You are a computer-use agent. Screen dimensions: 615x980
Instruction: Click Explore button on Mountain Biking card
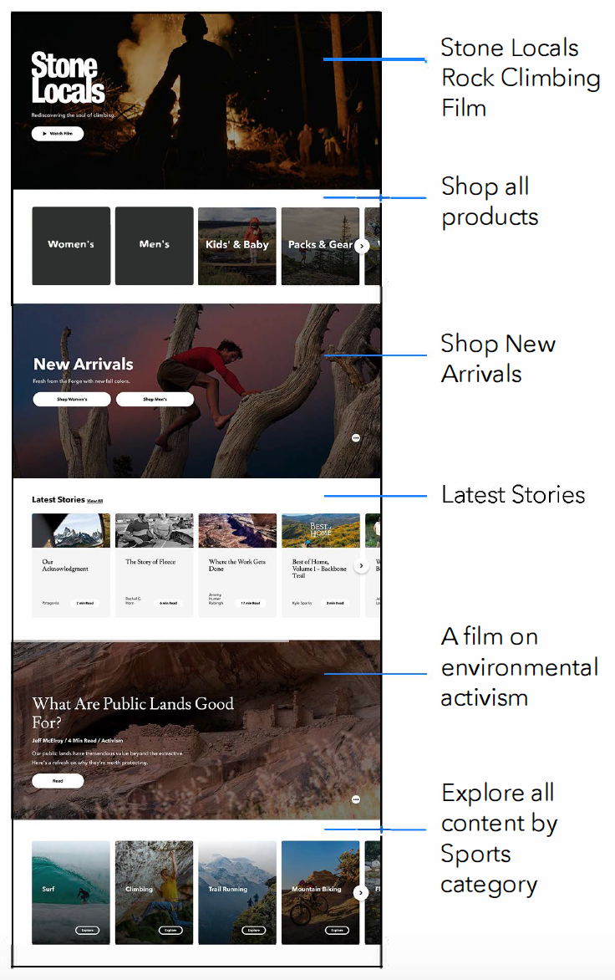pos(337,930)
